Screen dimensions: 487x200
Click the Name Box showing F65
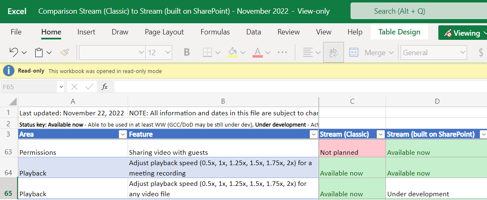click(x=30, y=87)
